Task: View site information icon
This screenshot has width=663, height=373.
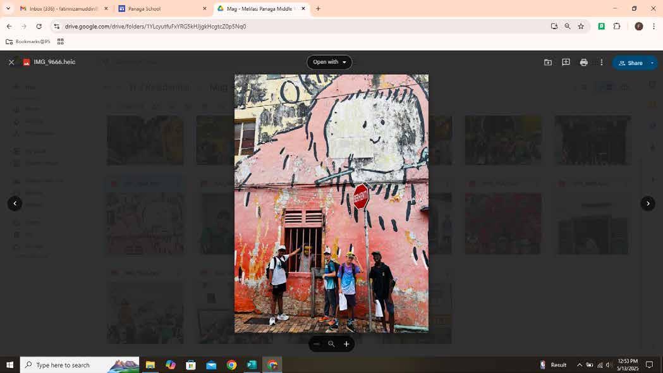Action: [x=56, y=26]
